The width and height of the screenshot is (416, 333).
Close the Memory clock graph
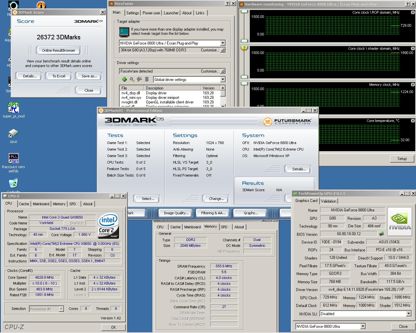pyautogui.click(x=413, y=85)
